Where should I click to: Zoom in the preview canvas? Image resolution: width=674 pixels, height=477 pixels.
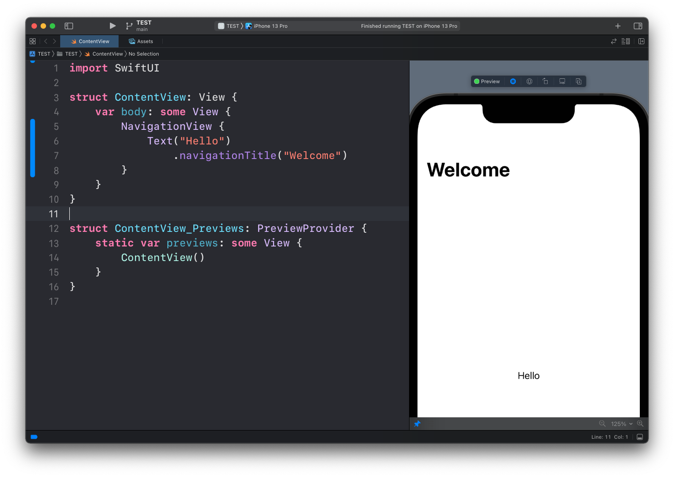point(640,424)
